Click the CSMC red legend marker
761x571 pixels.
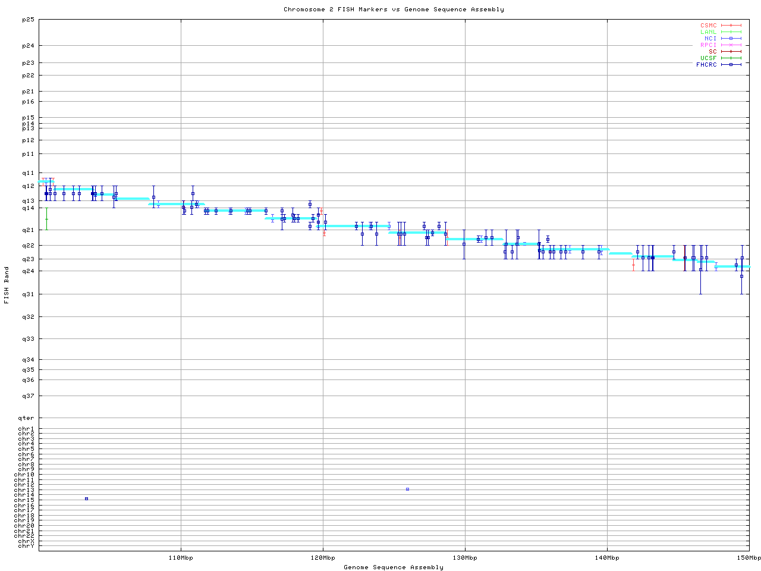731,26
